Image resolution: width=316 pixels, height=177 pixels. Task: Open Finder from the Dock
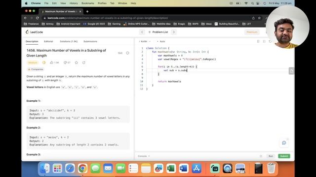click(45, 168)
